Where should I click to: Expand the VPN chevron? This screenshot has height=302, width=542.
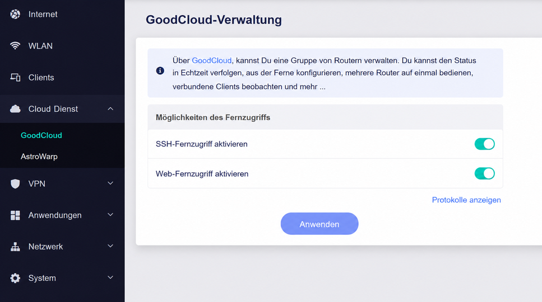coord(110,183)
